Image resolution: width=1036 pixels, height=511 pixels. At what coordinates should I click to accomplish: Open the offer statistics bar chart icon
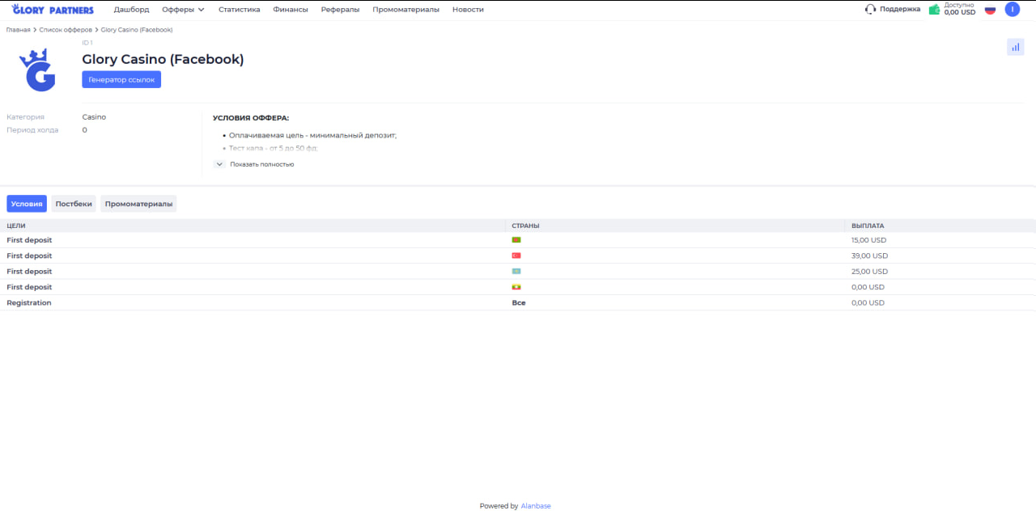[x=1015, y=48]
